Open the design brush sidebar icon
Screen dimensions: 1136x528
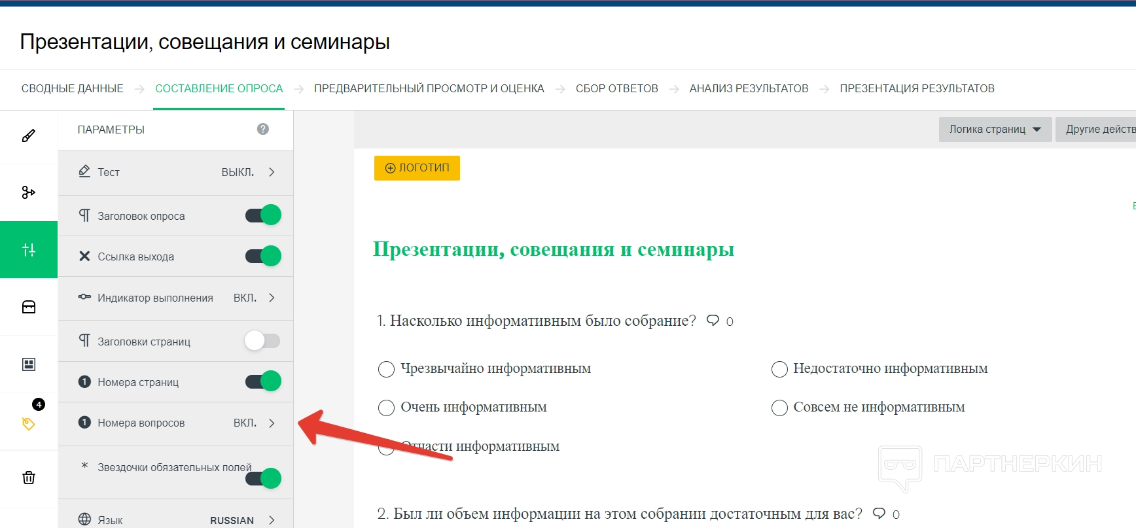(29, 136)
